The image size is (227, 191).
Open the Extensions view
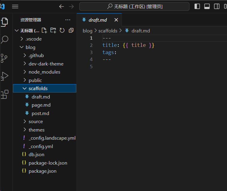[5, 95]
